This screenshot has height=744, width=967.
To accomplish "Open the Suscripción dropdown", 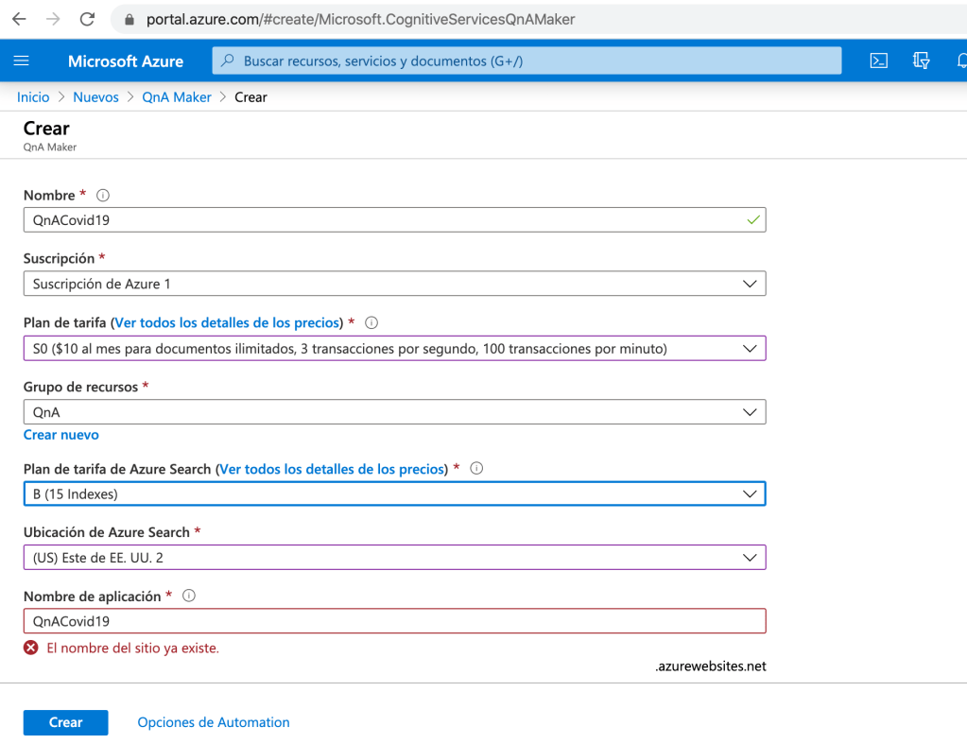I will (x=750, y=283).
